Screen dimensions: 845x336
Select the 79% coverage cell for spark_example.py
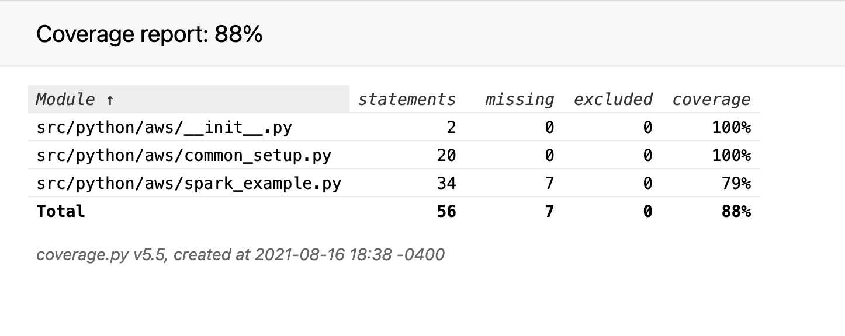pyautogui.click(x=736, y=183)
